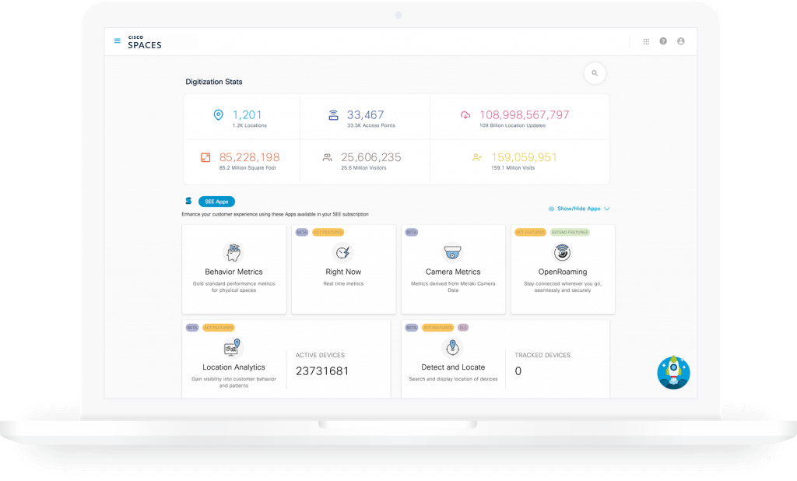The height and width of the screenshot is (481, 797).
Task: Click the Cisco Spaces logo
Action: point(145,42)
